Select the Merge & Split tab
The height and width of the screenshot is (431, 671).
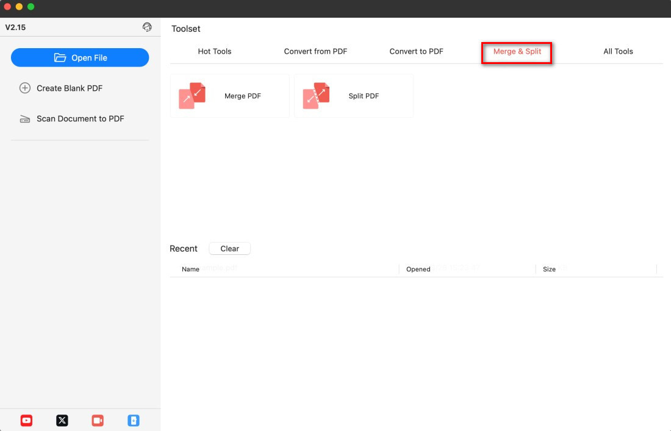pos(517,52)
